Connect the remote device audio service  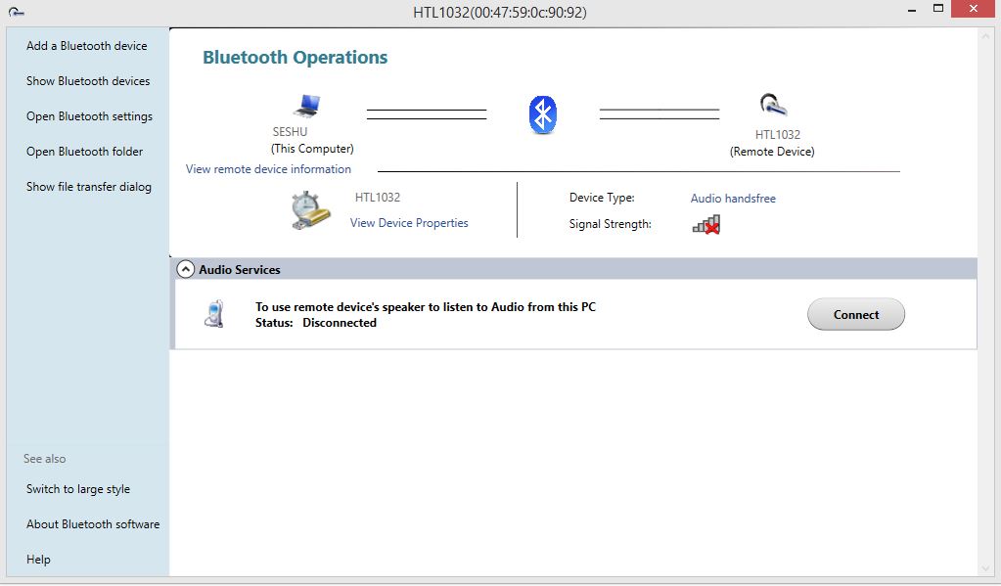[856, 314]
